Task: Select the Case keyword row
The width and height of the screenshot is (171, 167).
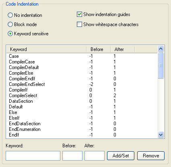Action: point(82,56)
